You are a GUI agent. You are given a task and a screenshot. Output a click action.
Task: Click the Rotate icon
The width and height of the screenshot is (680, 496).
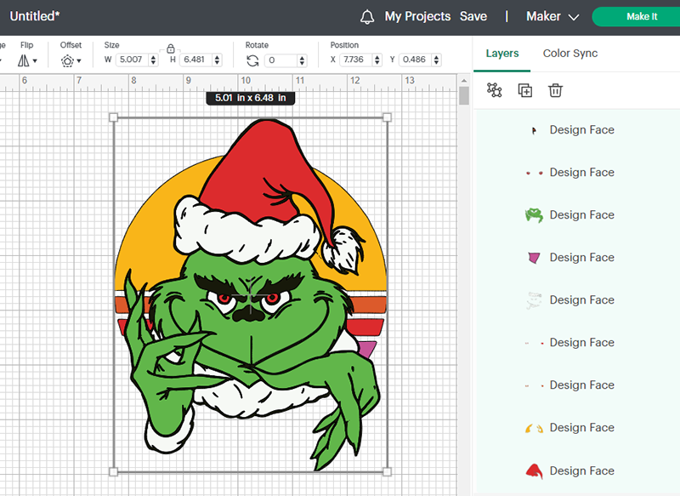pos(252,60)
